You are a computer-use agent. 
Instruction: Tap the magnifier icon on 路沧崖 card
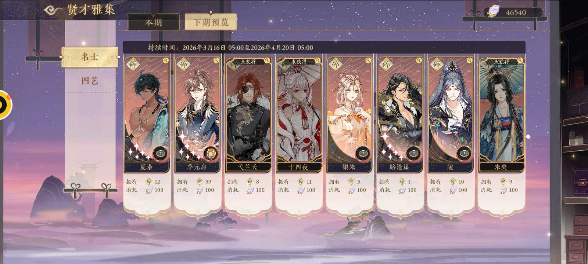click(x=419, y=60)
